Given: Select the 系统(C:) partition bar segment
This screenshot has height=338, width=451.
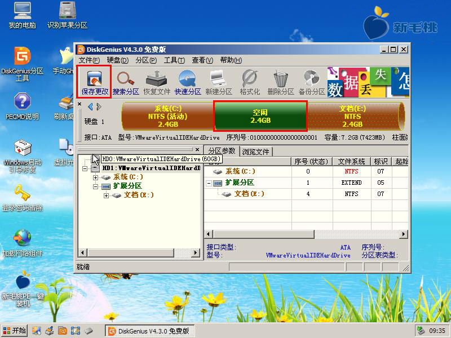Looking at the screenshot, I should point(168,116).
